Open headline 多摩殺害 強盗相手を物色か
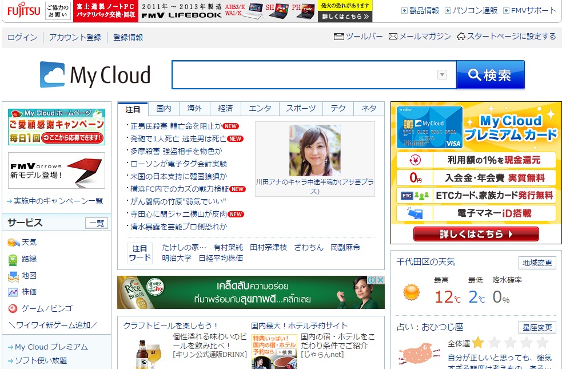This screenshot has width=566, height=369. [176, 151]
